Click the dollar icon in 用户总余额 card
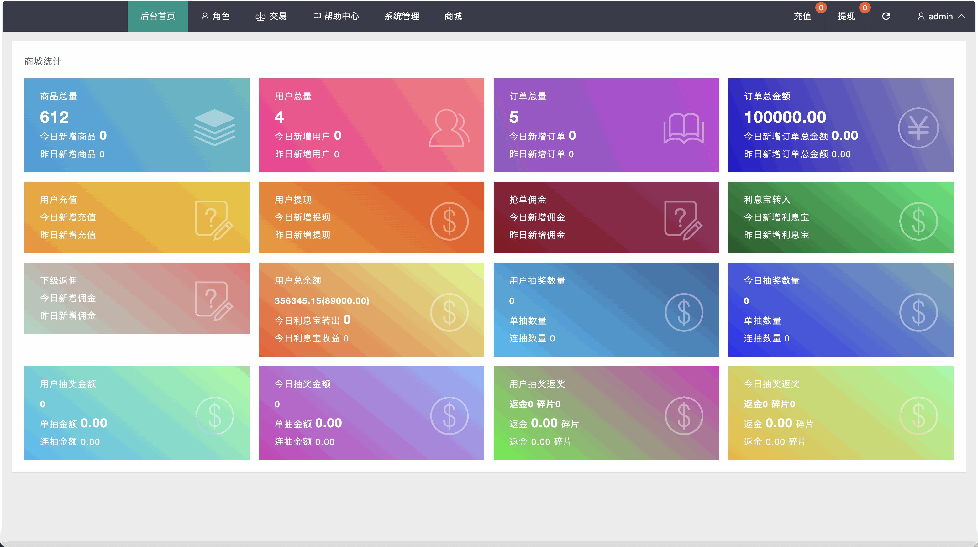Viewport: 978px width, 547px height. (x=449, y=312)
